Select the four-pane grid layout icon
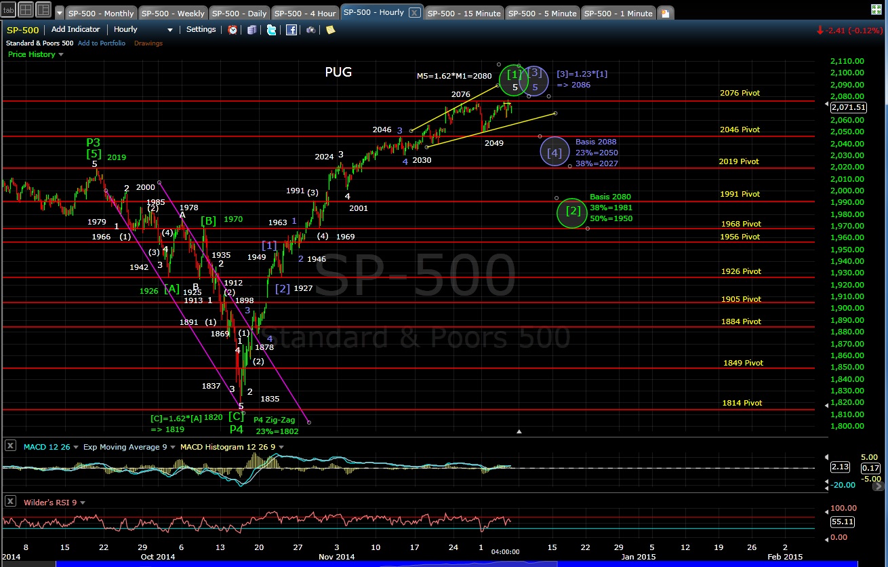Screen dimensions: 888x567 [26, 9]
